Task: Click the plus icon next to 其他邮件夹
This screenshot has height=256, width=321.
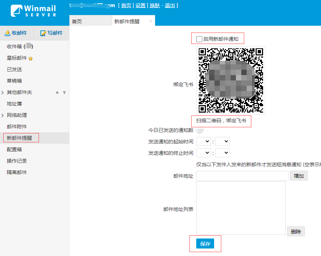Action: coord(57,93)
